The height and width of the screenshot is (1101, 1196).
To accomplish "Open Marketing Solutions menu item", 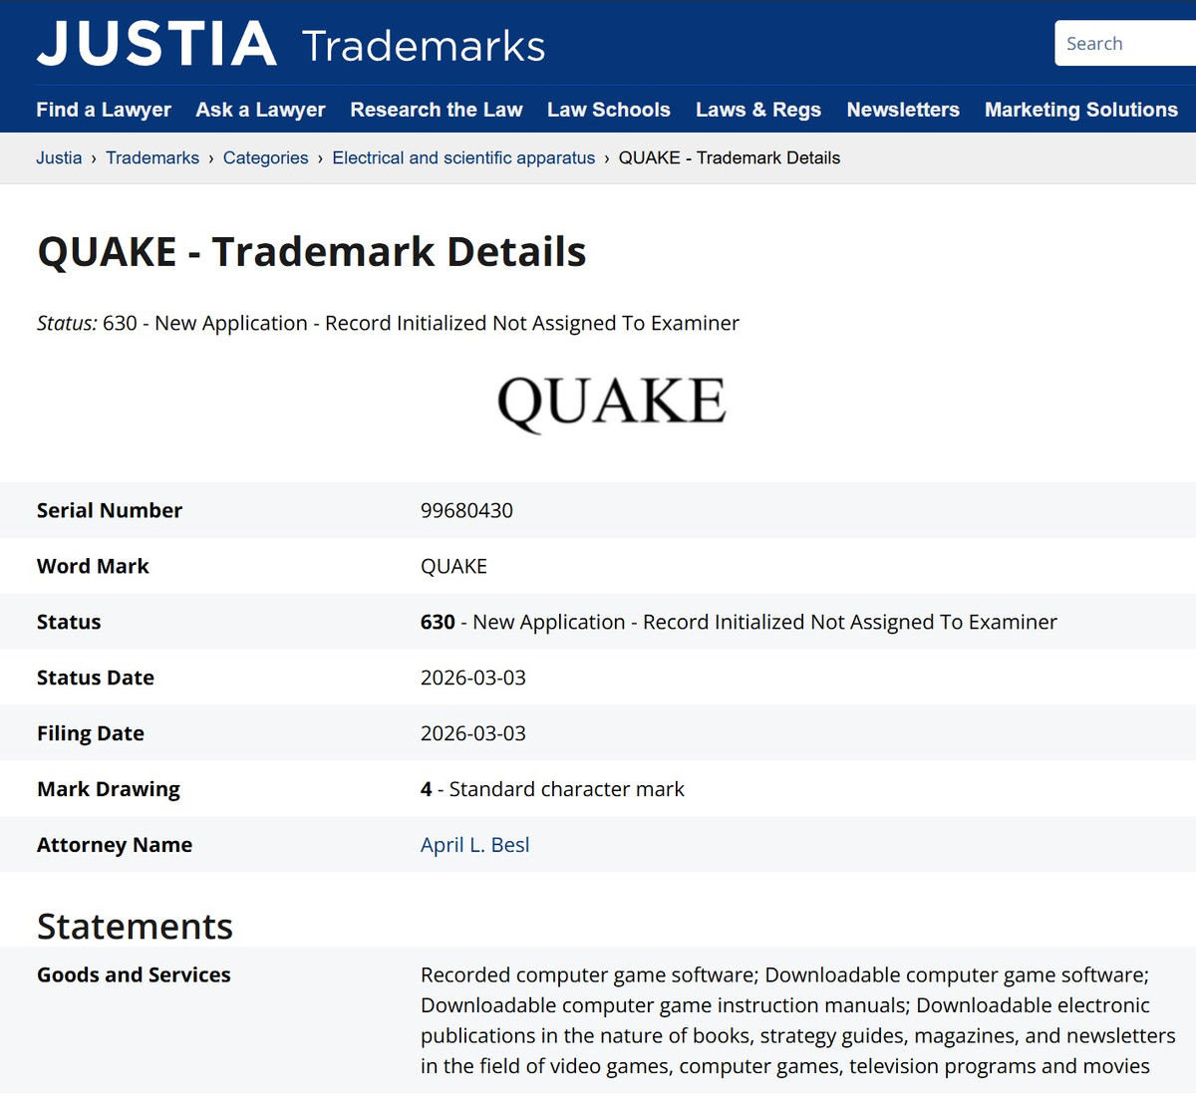I will pyautogui.click(x=1081, y=110).
